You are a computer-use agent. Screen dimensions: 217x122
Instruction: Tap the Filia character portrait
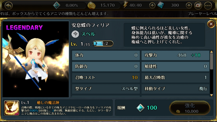click(36, 59)
